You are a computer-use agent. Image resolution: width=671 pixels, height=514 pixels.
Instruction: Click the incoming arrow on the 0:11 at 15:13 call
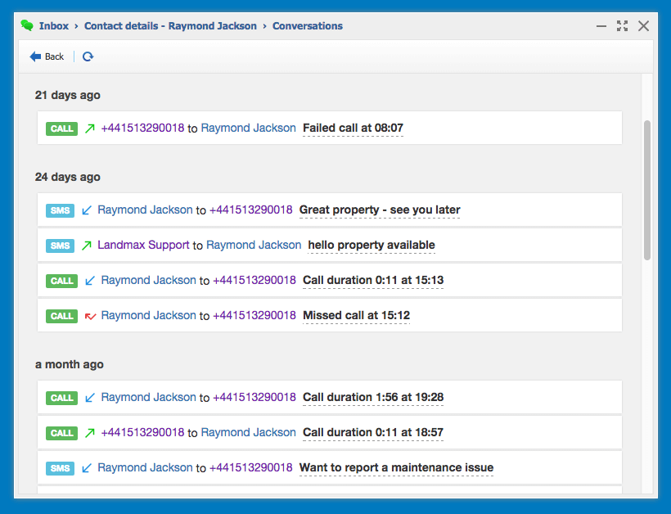pyautogui.click(x=90, y=281)
